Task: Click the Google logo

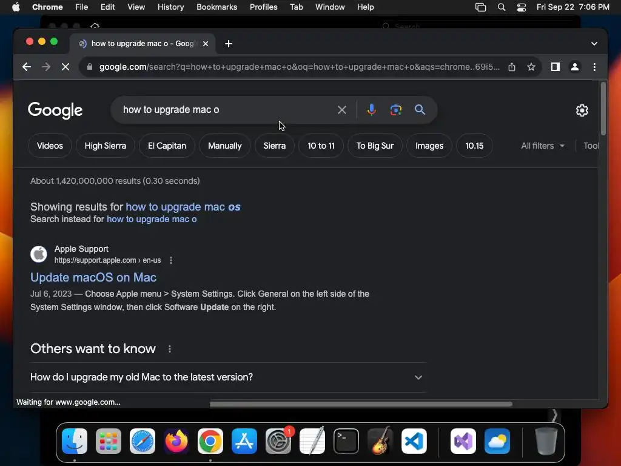Action: [55, 110]
